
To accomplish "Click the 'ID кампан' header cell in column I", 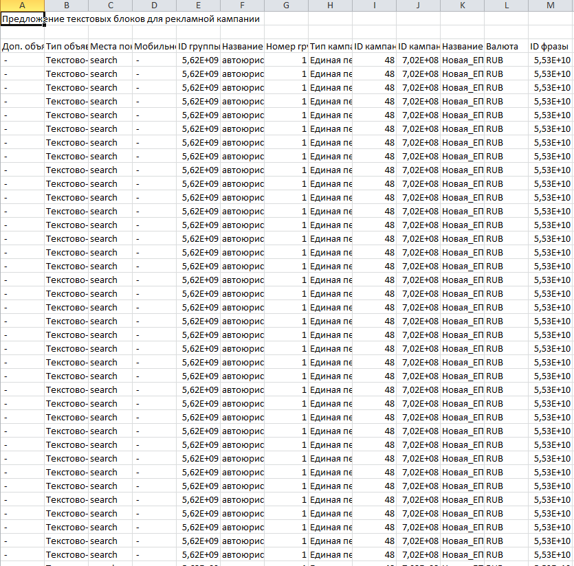I will (374, 47).
